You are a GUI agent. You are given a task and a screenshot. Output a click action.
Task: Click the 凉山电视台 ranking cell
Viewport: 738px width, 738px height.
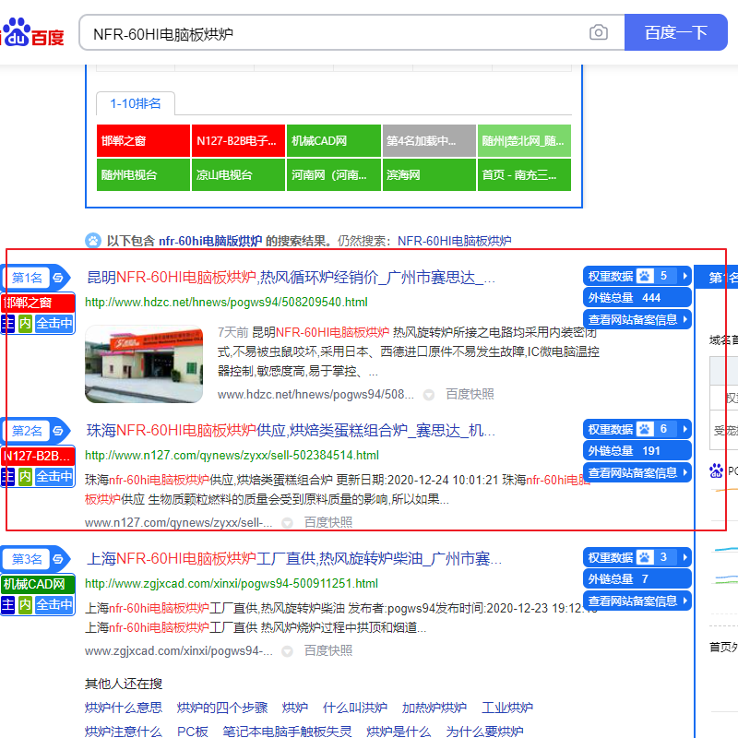coord(238,175)
